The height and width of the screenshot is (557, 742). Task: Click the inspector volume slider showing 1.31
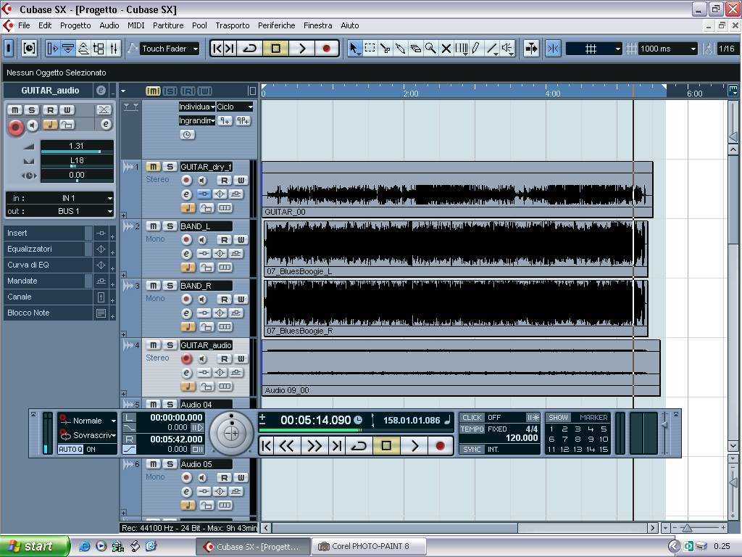(77, 147)
